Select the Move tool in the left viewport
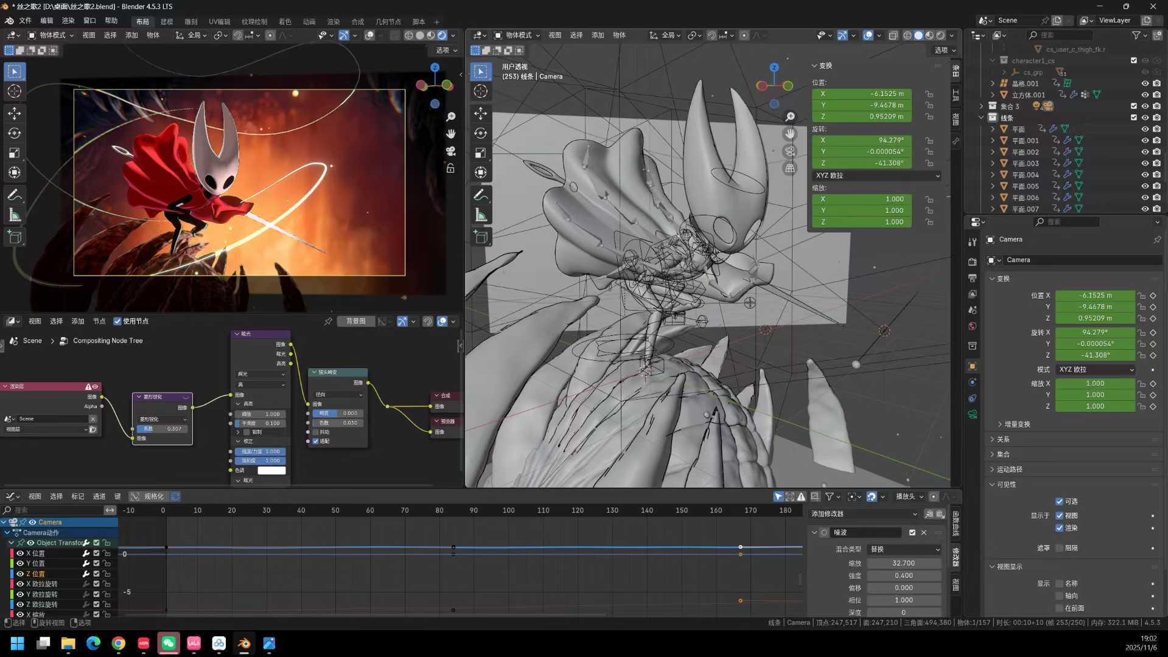This screenshot has height=657, width=1168. tap(14, 113)
